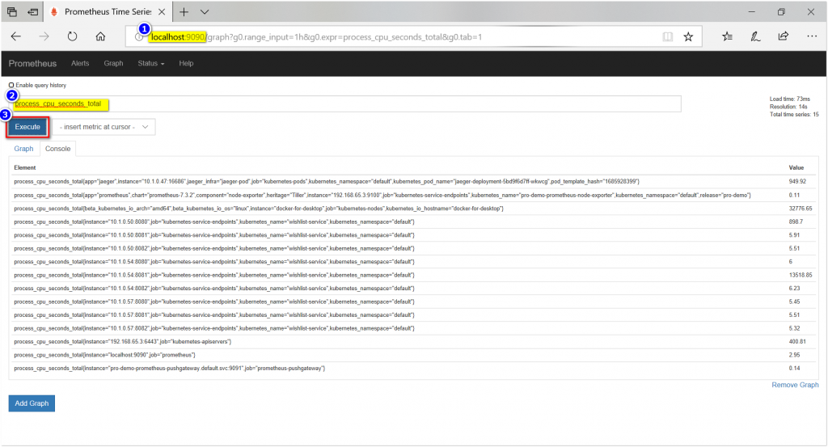Image resolution: width=828 pixels, height=447 pixels.
Task: Click the Share page icon
Action: tap(783, 36)
